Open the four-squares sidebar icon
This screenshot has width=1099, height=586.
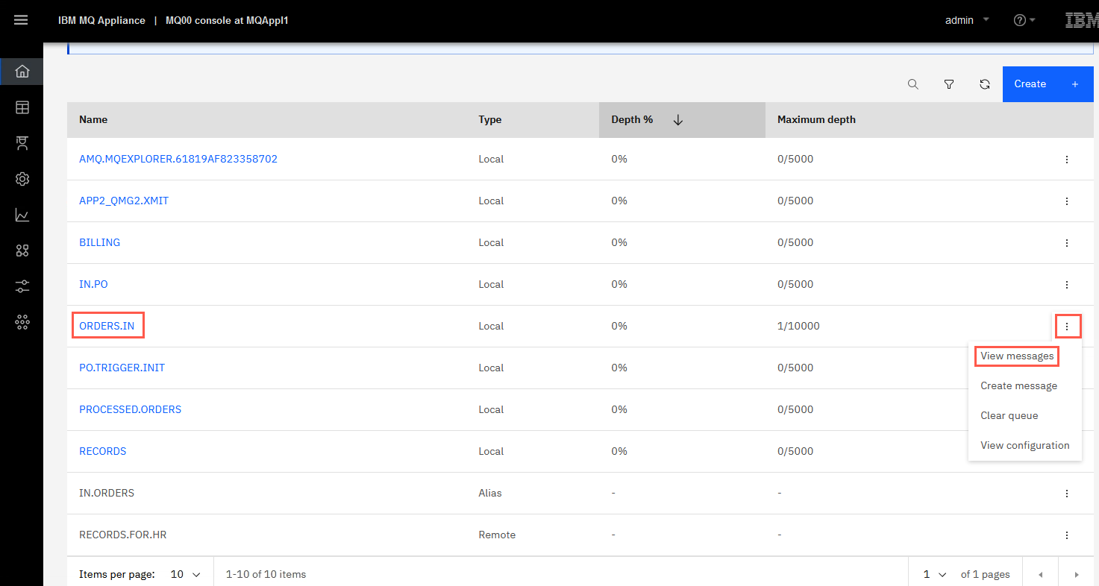click(22, 251)
